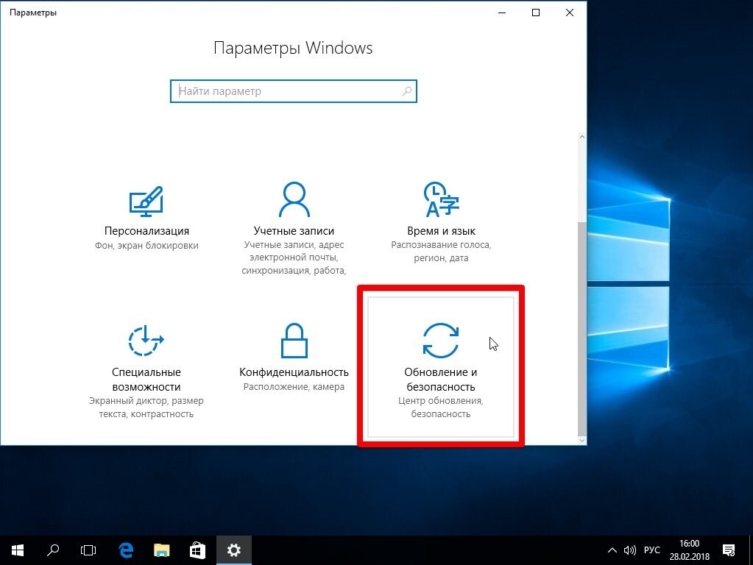Click the Конфиденциальность label
This screenshot has width=753, height=565.
(x=294, y=372)
